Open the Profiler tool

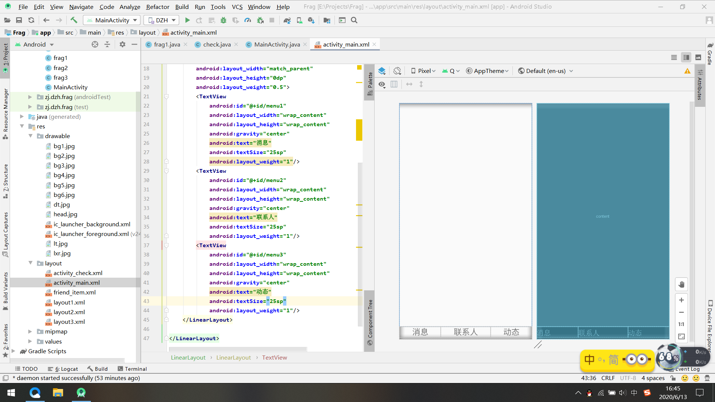click(x=248, y=20)
